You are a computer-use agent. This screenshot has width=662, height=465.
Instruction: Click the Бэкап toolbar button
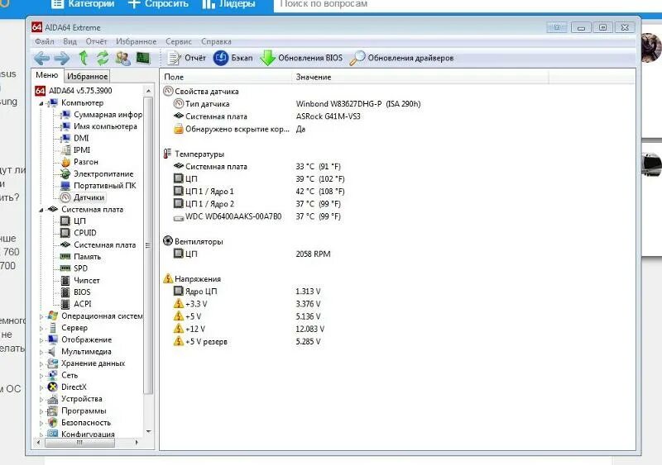click(x=233, y=58)
